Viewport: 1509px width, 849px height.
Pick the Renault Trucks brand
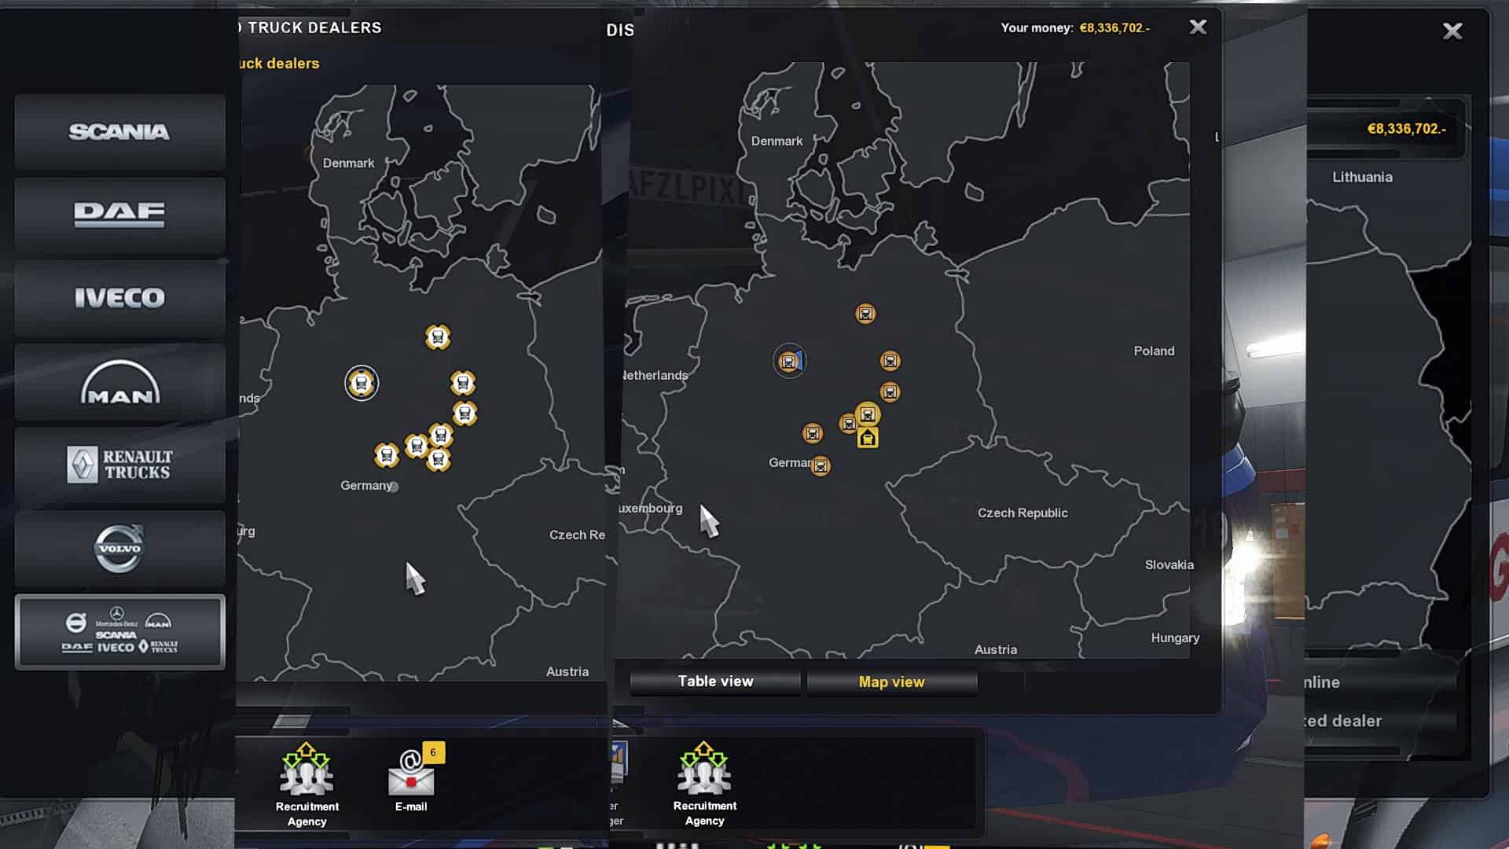(119, 465)
